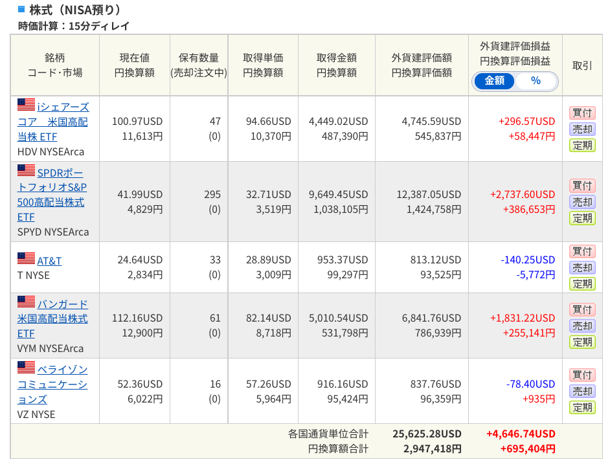Select SPYD valuation 12,387.05USD
The height and width of the screenshot is (464, 610).
click(x=429, y=195)
